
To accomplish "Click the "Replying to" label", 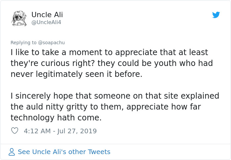I will (x=23, y=43).
